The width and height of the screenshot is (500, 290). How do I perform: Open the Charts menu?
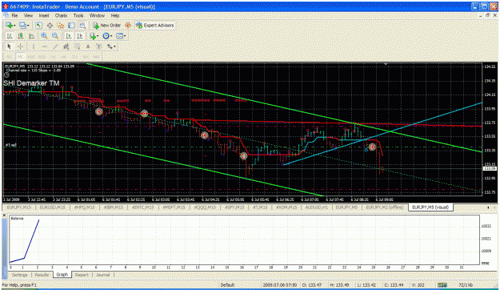61,15
